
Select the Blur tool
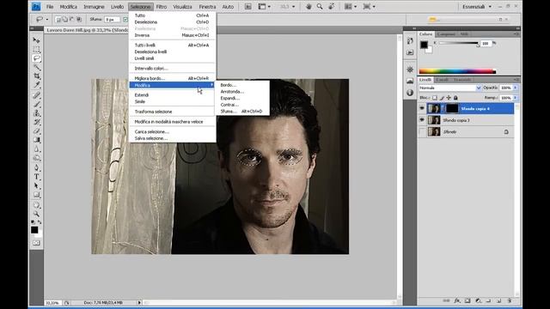tap(36, 149)
